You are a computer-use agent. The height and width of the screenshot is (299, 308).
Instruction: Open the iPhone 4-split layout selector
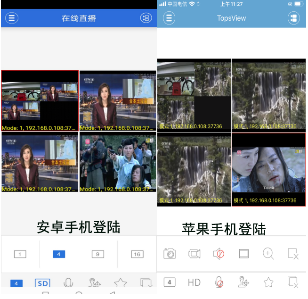[170, 282]
